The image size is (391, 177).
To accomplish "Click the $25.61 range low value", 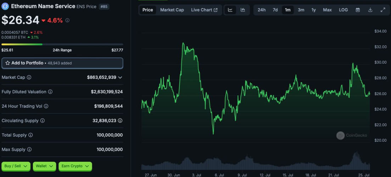I will (7, 50).
